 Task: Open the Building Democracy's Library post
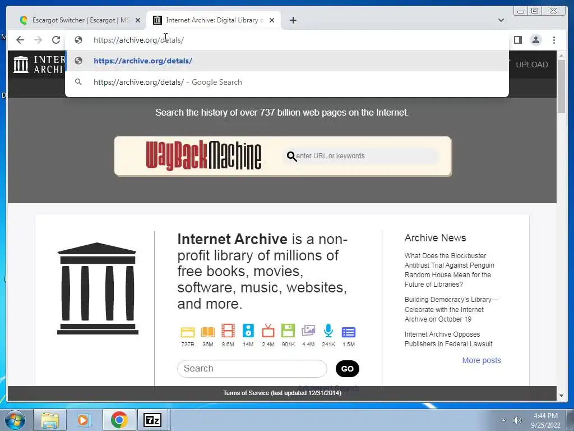(451, 309)
